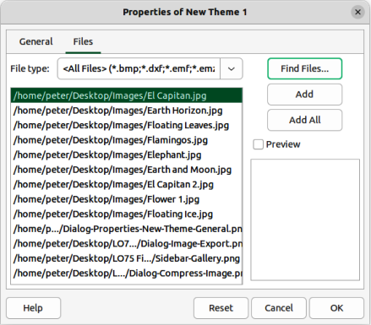Close the Properties of New Theme 1 dialog
371x325 pixels.
(x=357, y=12)
